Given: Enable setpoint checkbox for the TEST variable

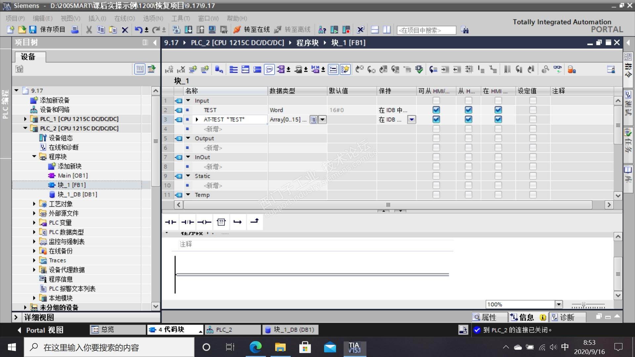Looking at the screenshot, I should tap(532, 110).
